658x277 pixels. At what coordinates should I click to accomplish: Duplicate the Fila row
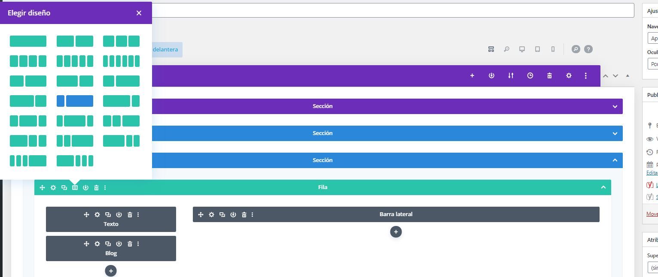point(64,187)
